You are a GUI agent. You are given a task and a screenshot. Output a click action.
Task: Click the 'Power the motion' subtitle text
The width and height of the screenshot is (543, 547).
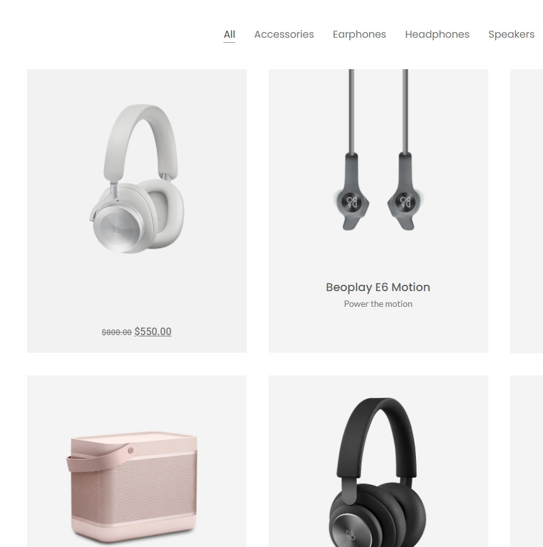[378, 304]
